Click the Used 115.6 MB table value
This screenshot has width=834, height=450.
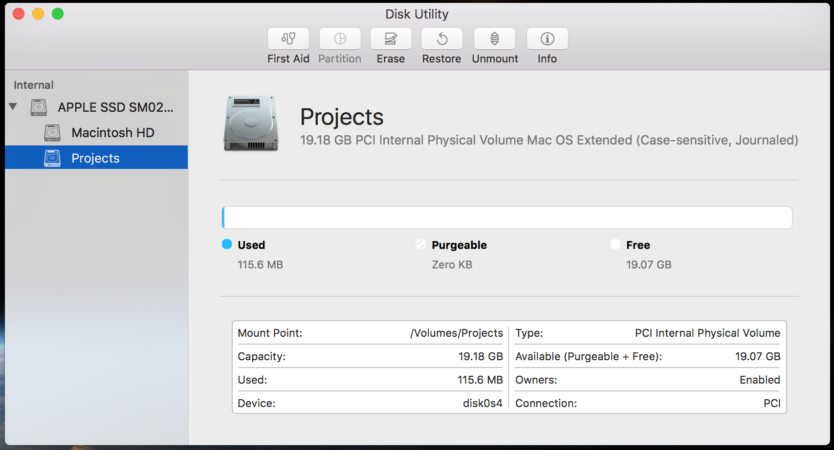tap(480, 380)
